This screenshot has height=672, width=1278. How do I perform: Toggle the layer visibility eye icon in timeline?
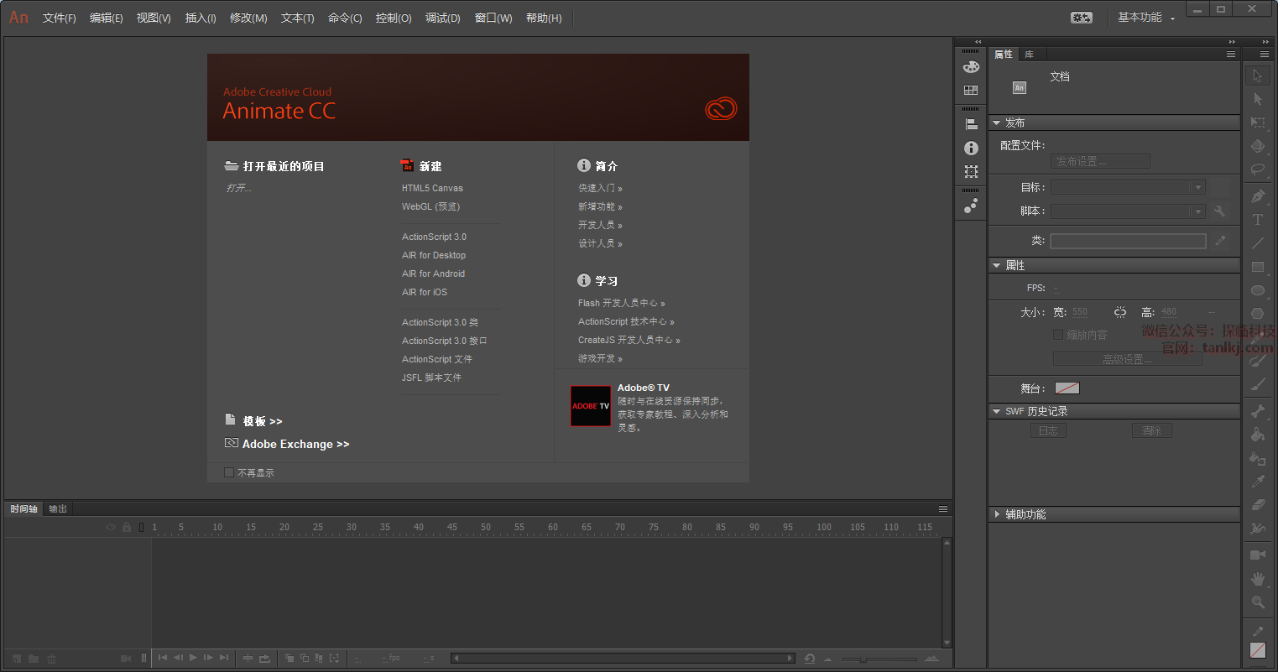click(110, 527)
